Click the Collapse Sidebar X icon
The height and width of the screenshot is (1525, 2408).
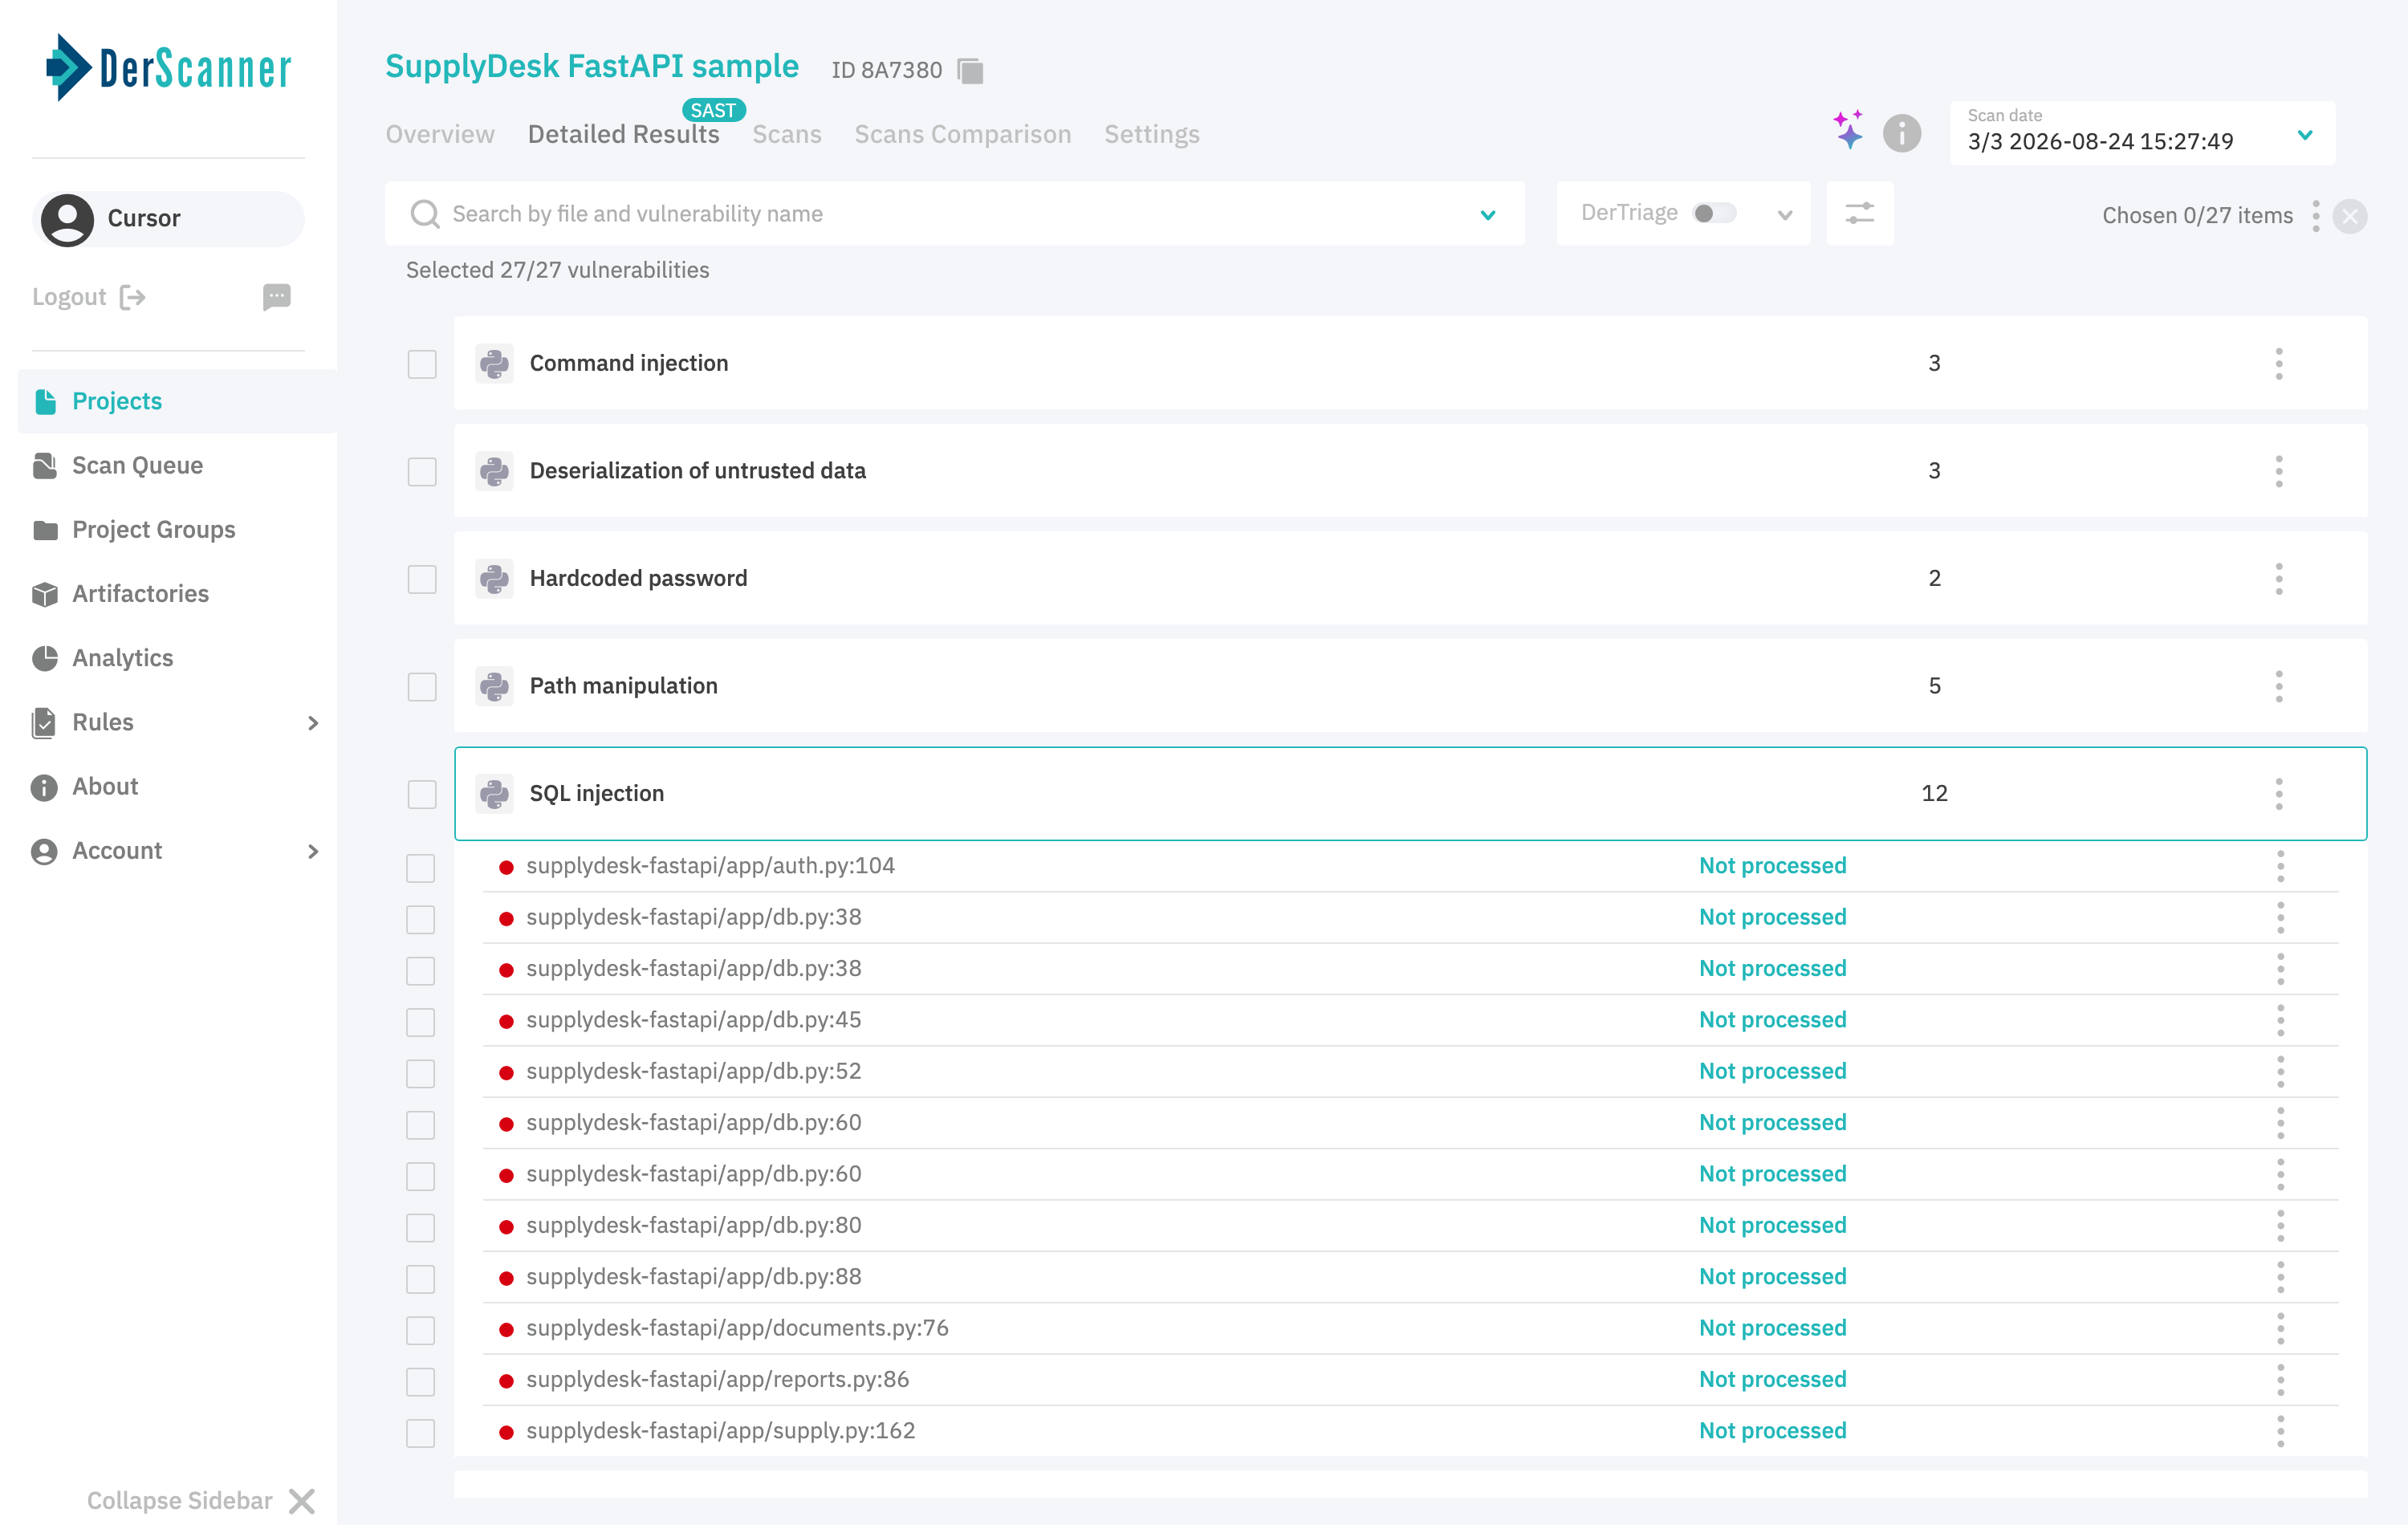[301, 1501]
